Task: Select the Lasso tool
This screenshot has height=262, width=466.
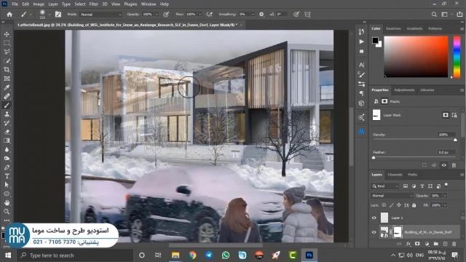Action: 7,52
